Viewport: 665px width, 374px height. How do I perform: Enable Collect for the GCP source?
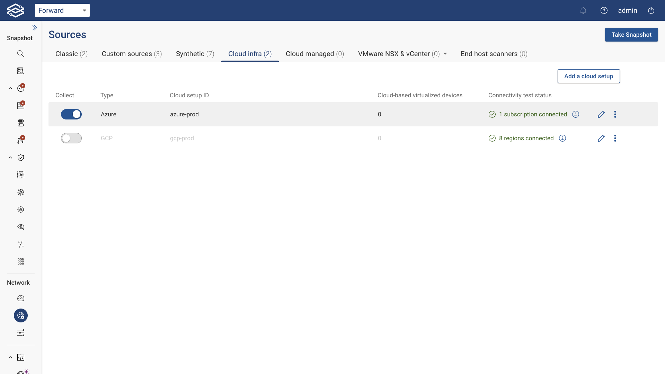[x=71, y=138]
